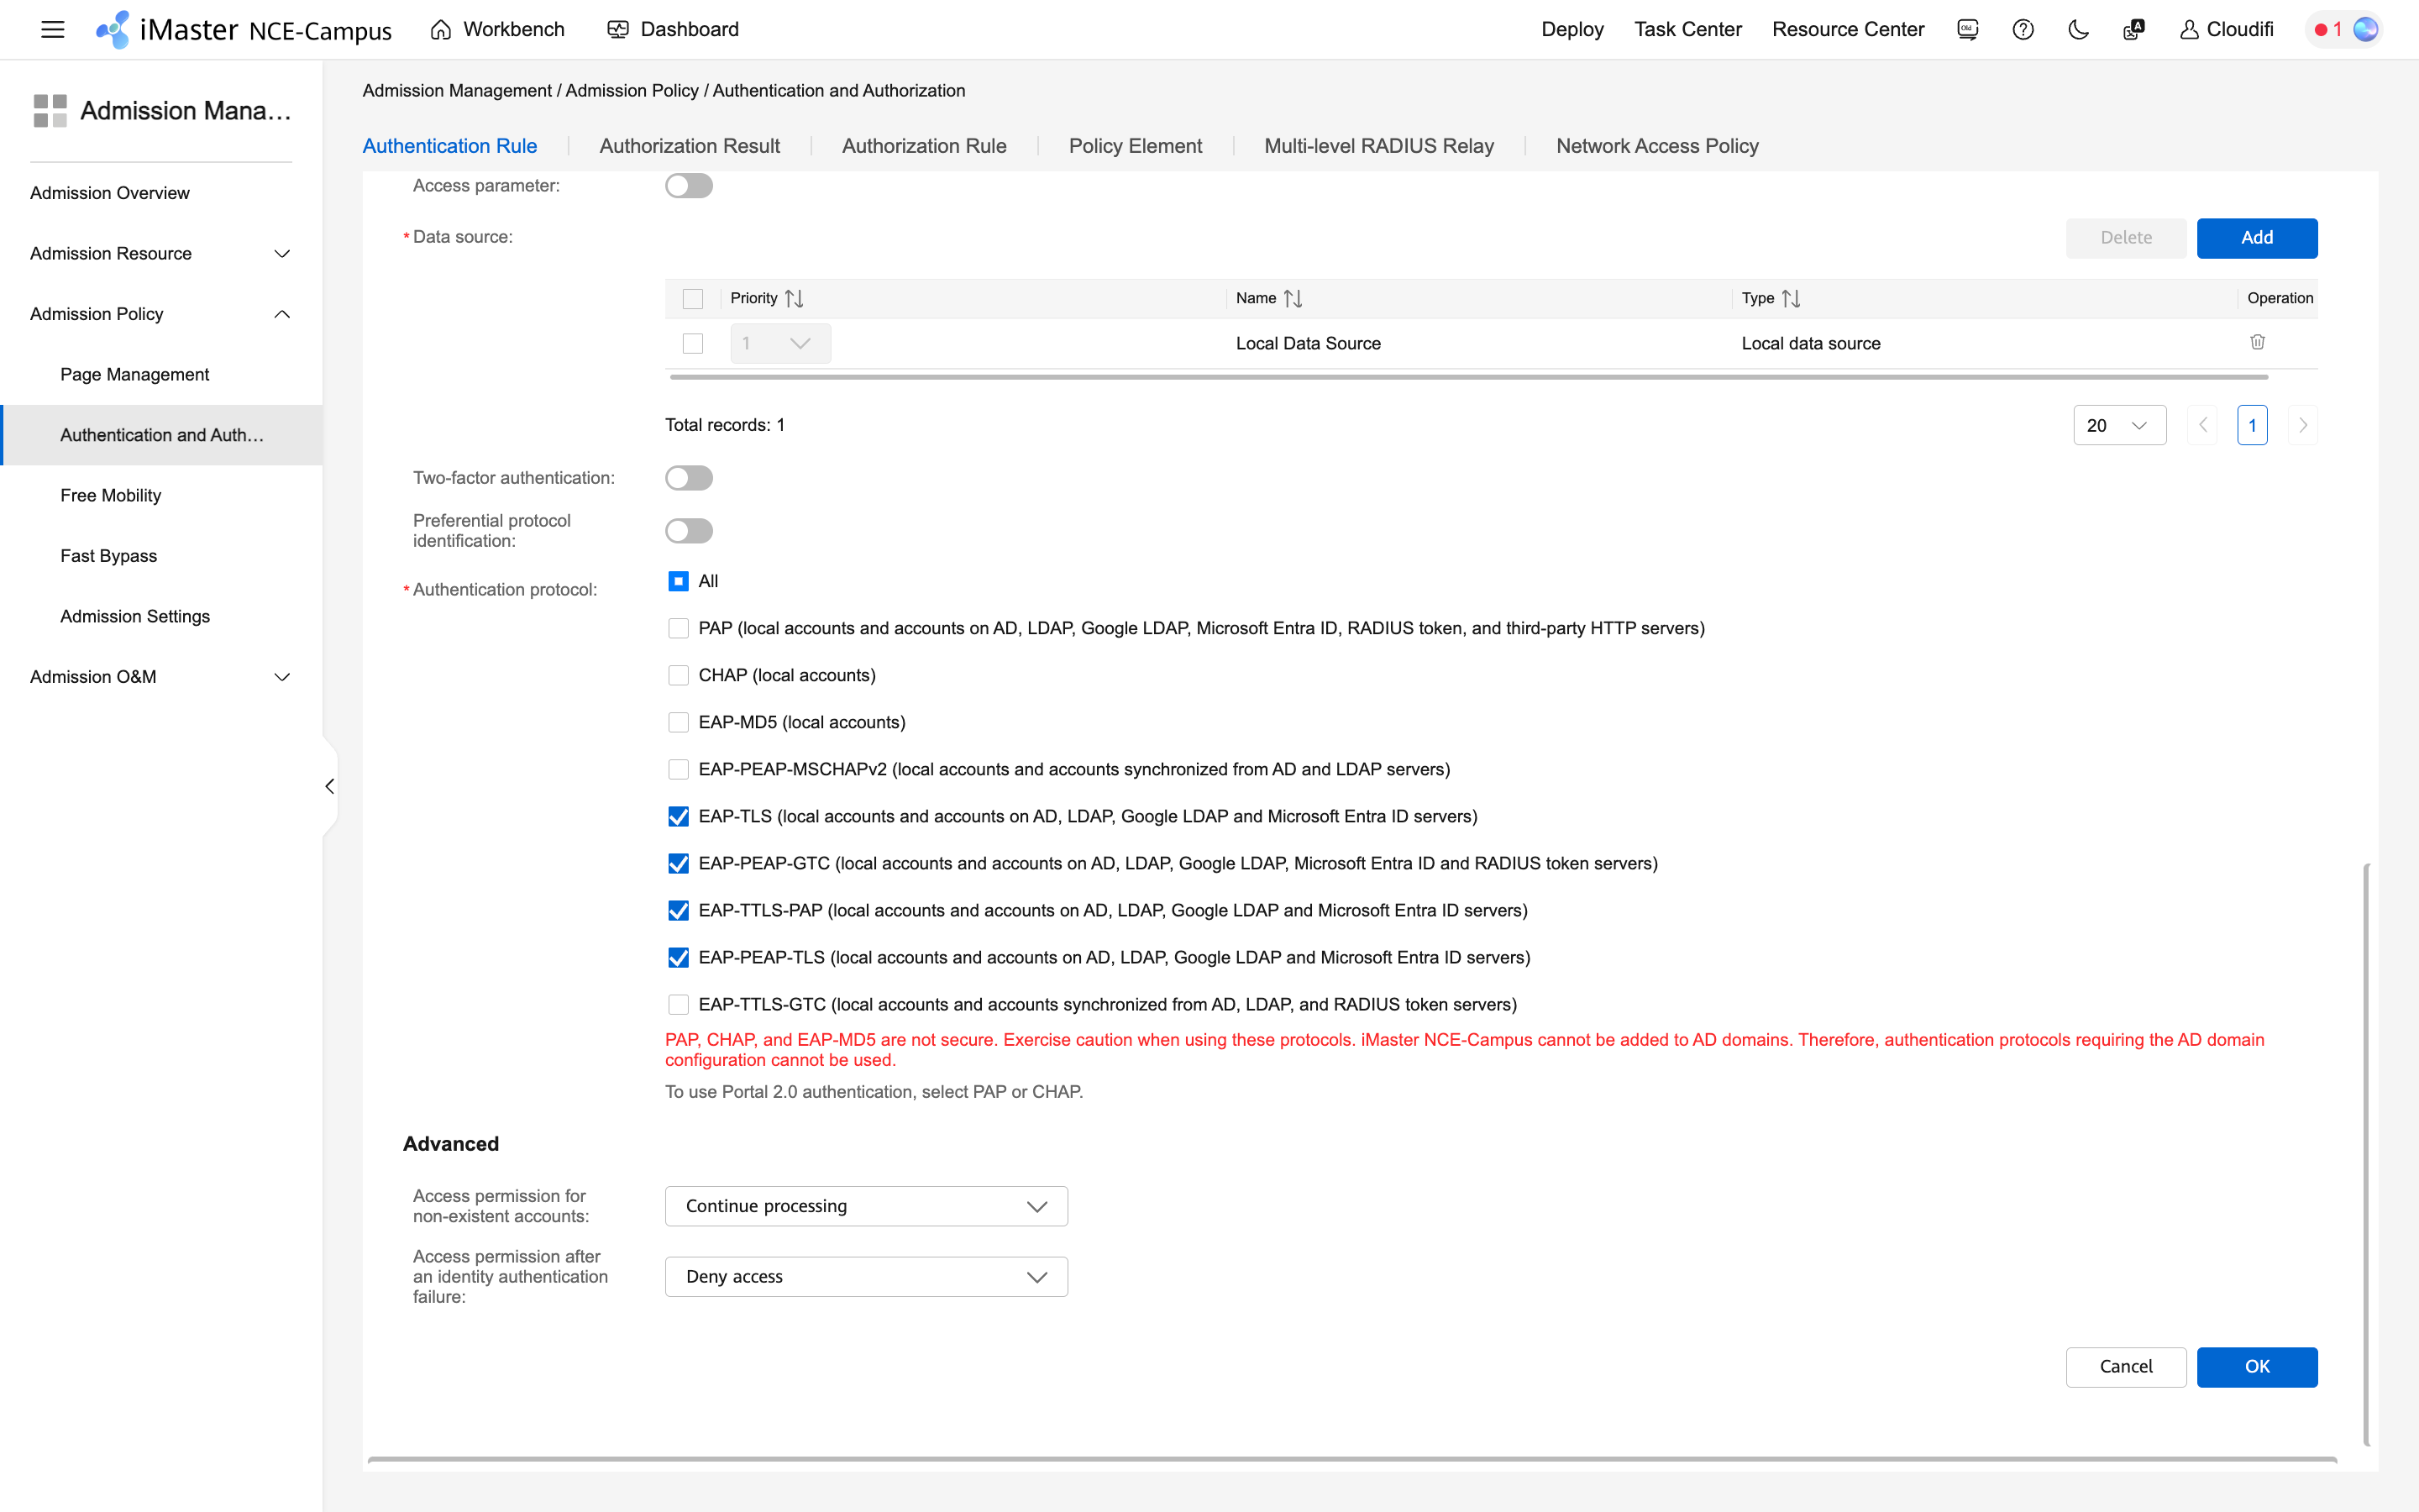
Task: Click the Add button for data sources
Action: pyautogui.click(x=2257, y=237)
